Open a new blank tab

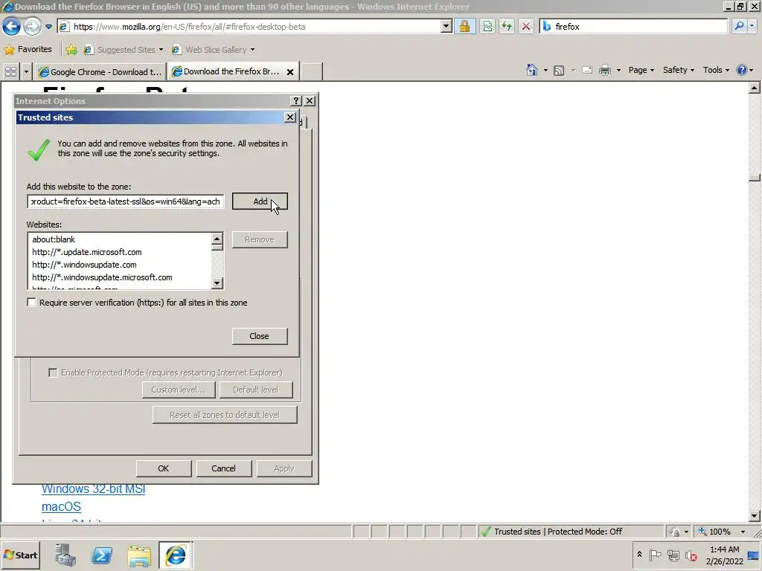tap(312, 72)
